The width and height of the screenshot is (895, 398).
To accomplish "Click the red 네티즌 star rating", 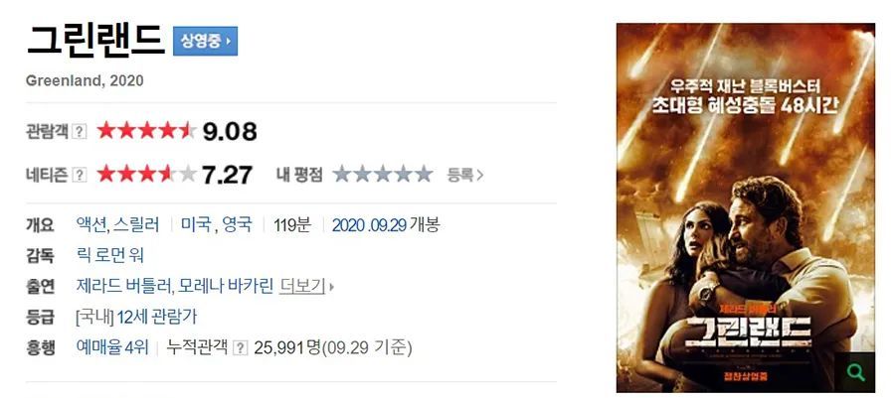I will 147,174.
